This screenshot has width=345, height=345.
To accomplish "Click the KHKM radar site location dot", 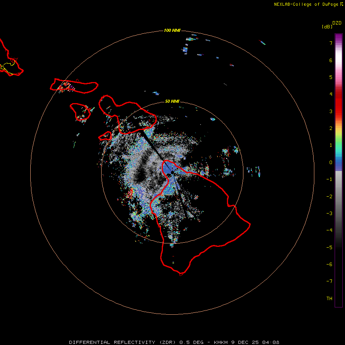I will (172, 173).
